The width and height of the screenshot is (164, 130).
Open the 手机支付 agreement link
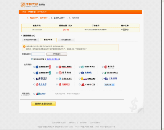click(x=53, y=59)
